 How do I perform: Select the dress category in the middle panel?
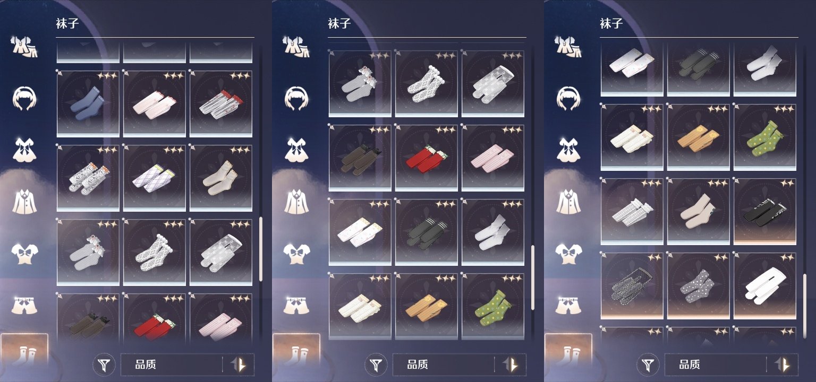click(296, 150)
